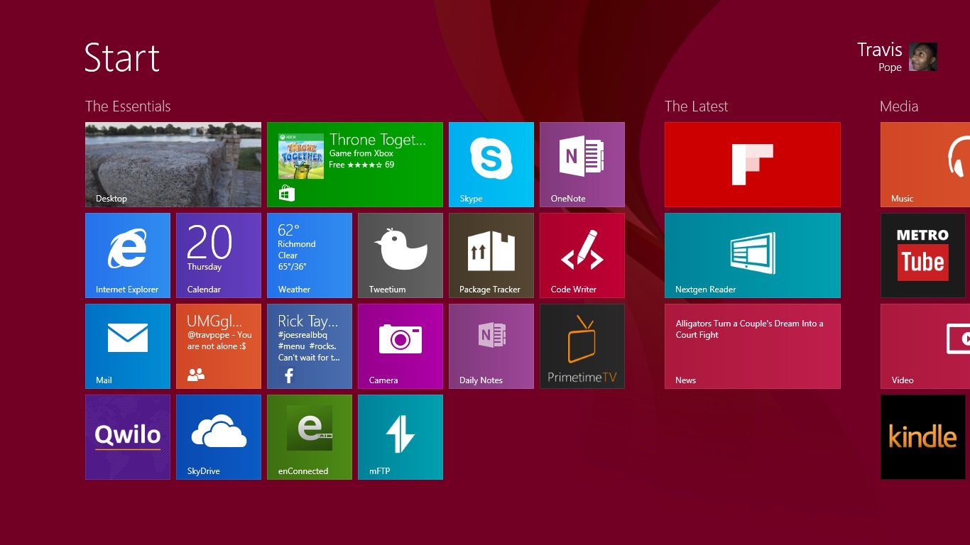Image resolution: width=970 pixels, height=545 pixels.
Task: Launch Internet Explorer
Action: [x=128, y=255]
